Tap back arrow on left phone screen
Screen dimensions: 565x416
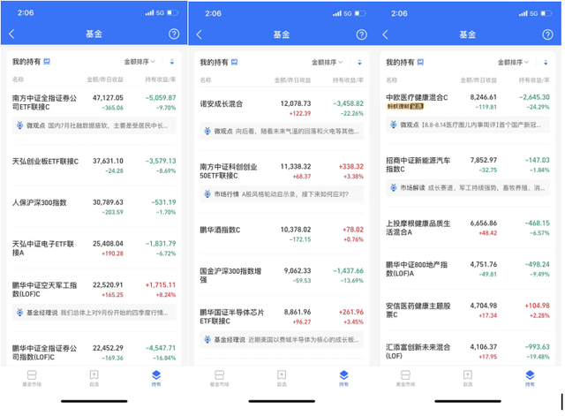[11, 34]
